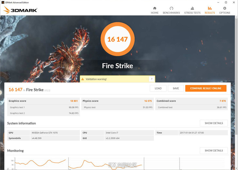238x170 pixels.
Task: Click the Graphics score value 18 801
Action: (74, 101)
